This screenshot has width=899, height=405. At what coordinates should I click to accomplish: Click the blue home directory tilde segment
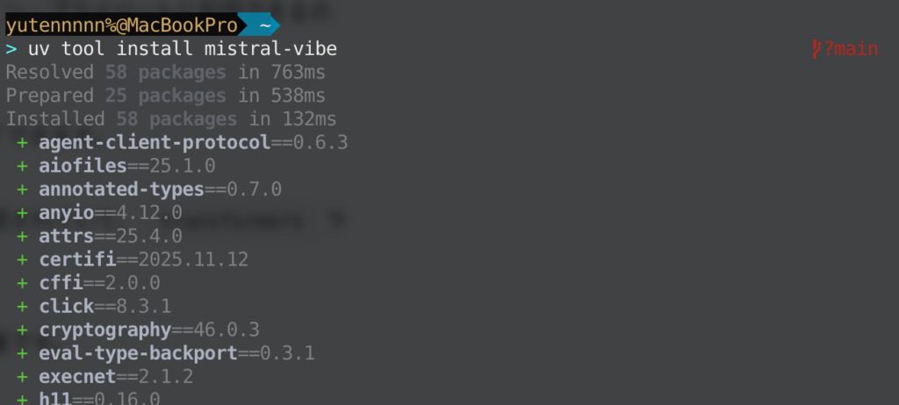(x=263, y=26)
